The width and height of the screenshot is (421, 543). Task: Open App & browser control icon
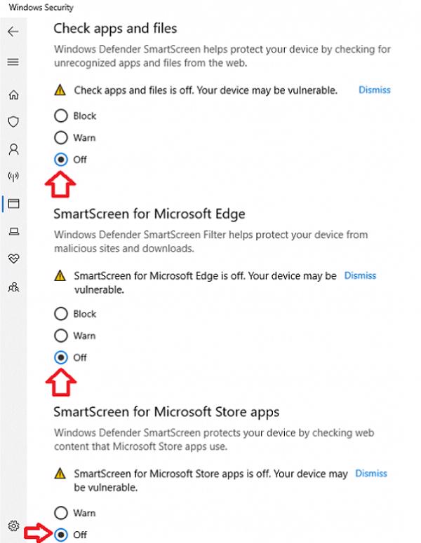tap(13, 203)
